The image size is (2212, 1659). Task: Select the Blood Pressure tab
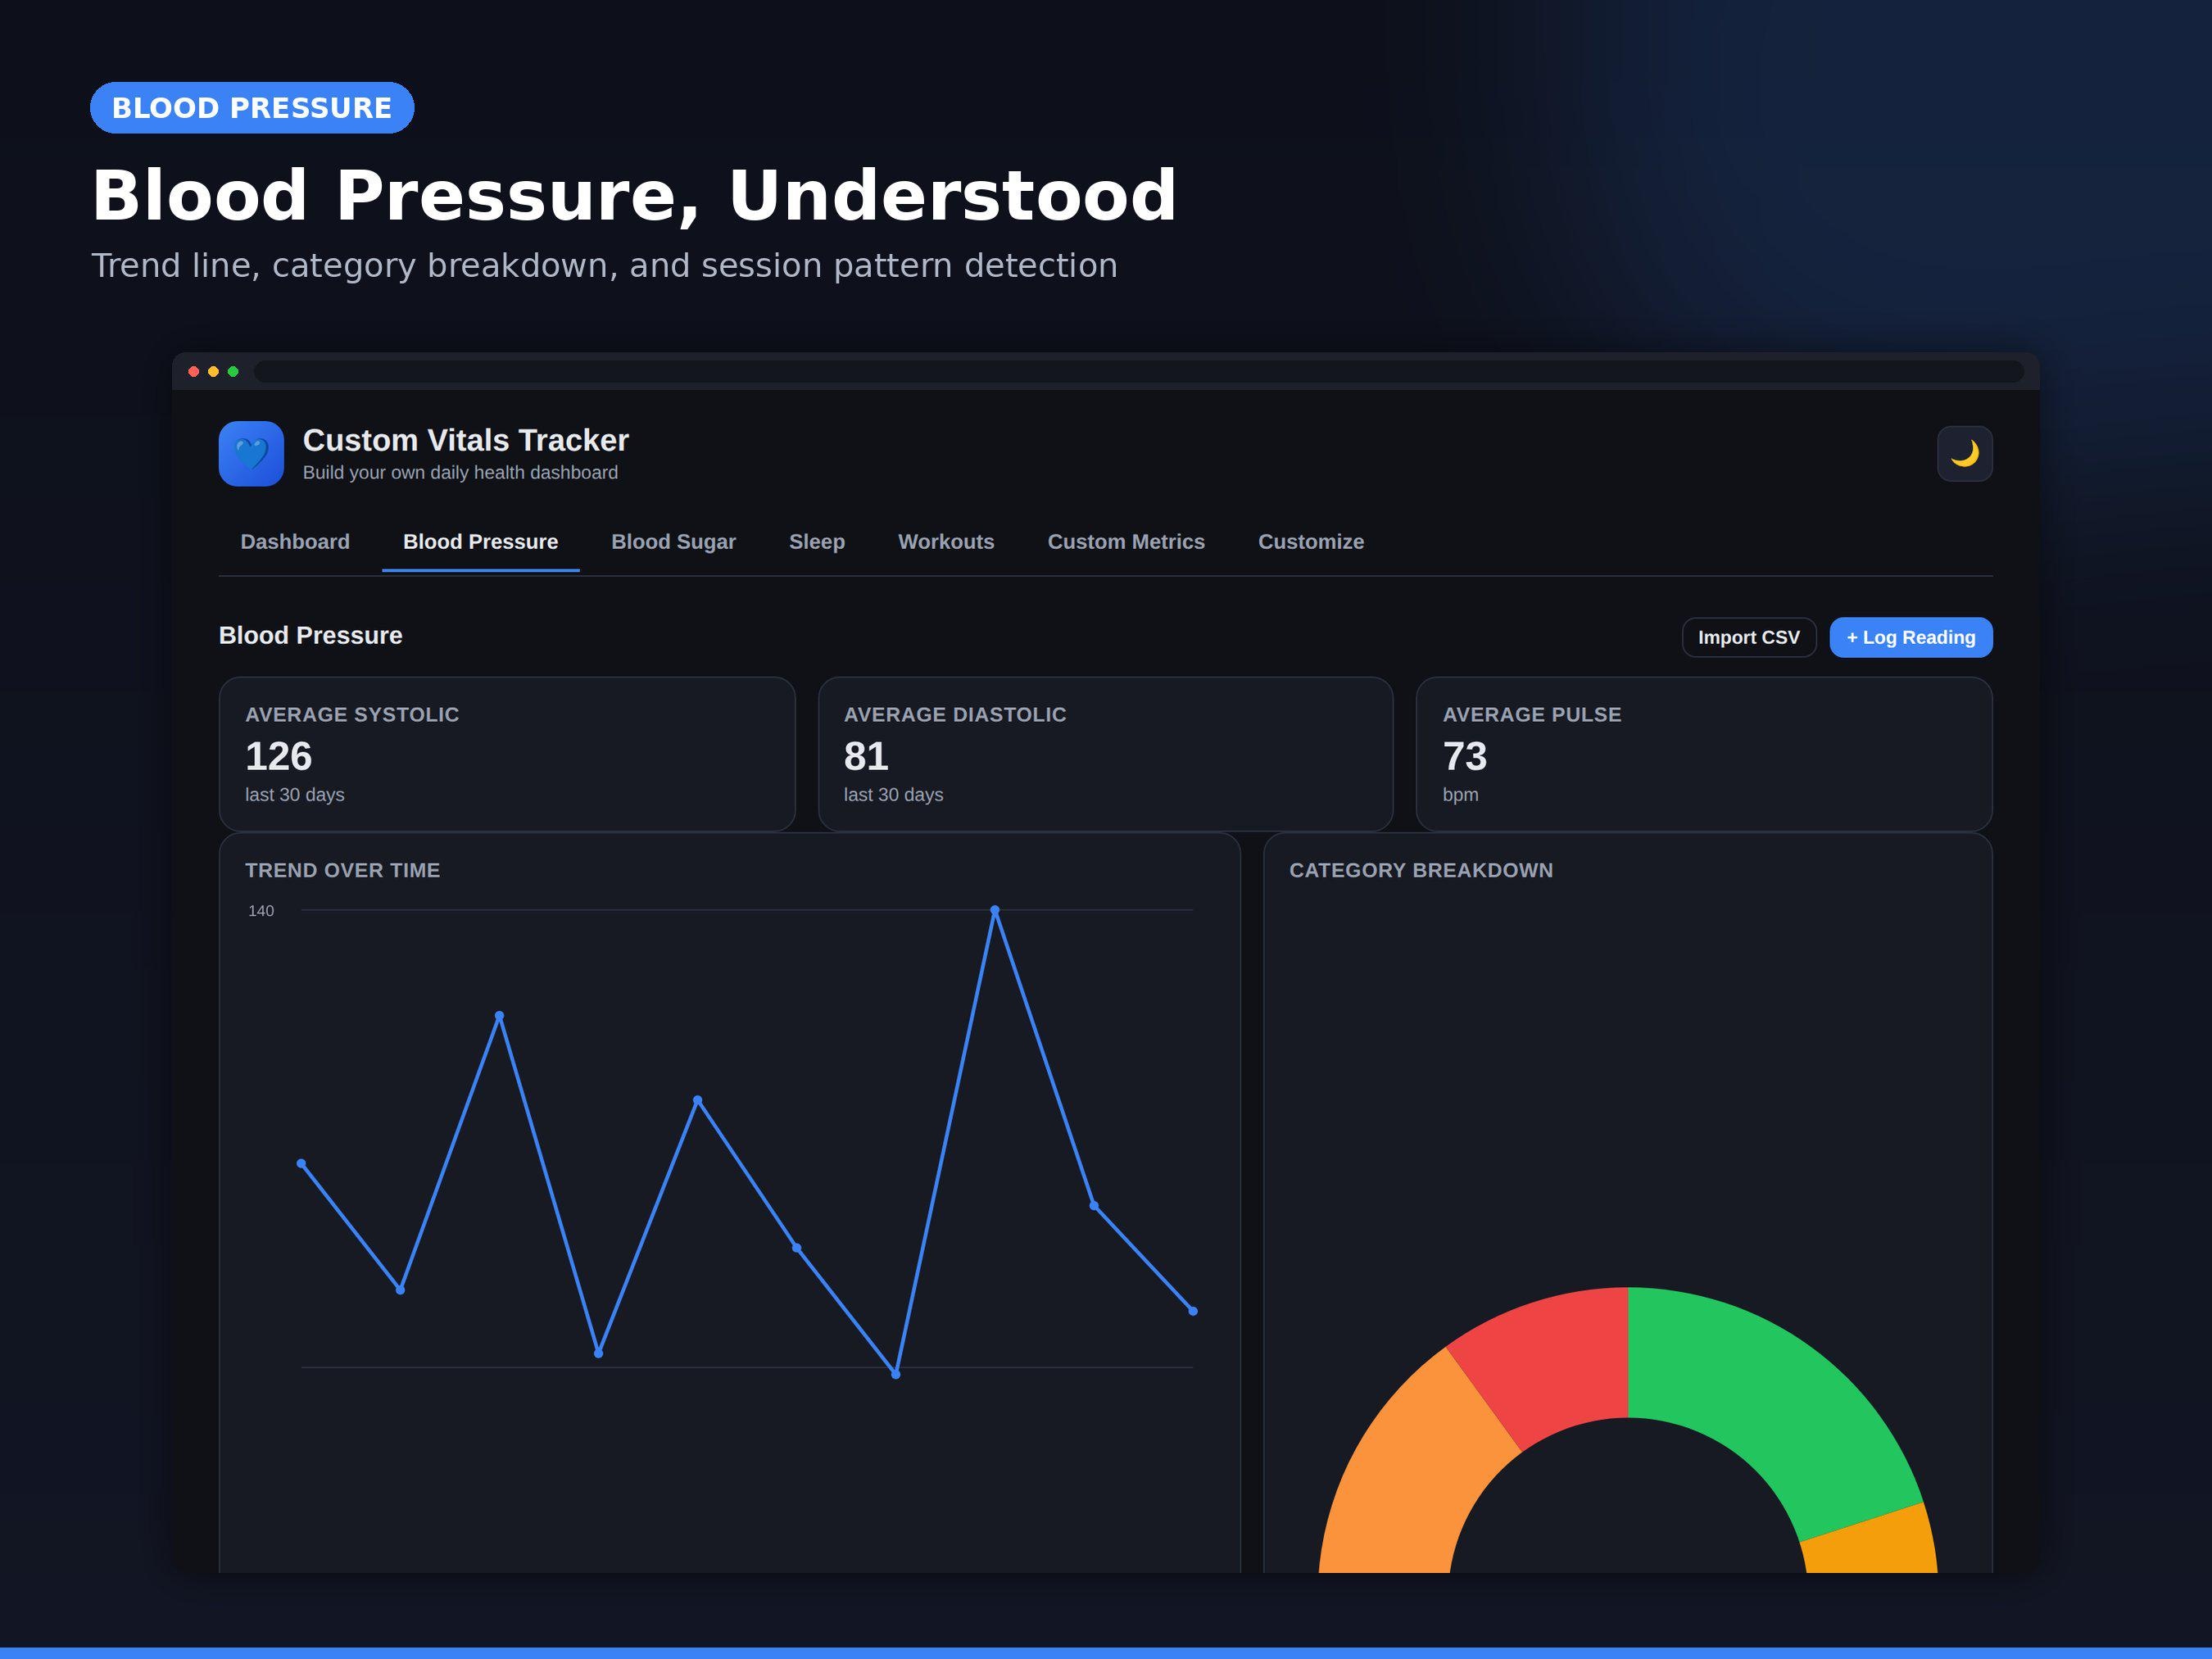[x=480, y=542]
